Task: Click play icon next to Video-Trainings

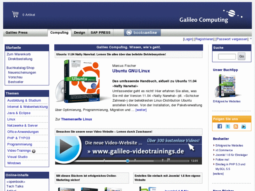Action: [x=34, y=151]
